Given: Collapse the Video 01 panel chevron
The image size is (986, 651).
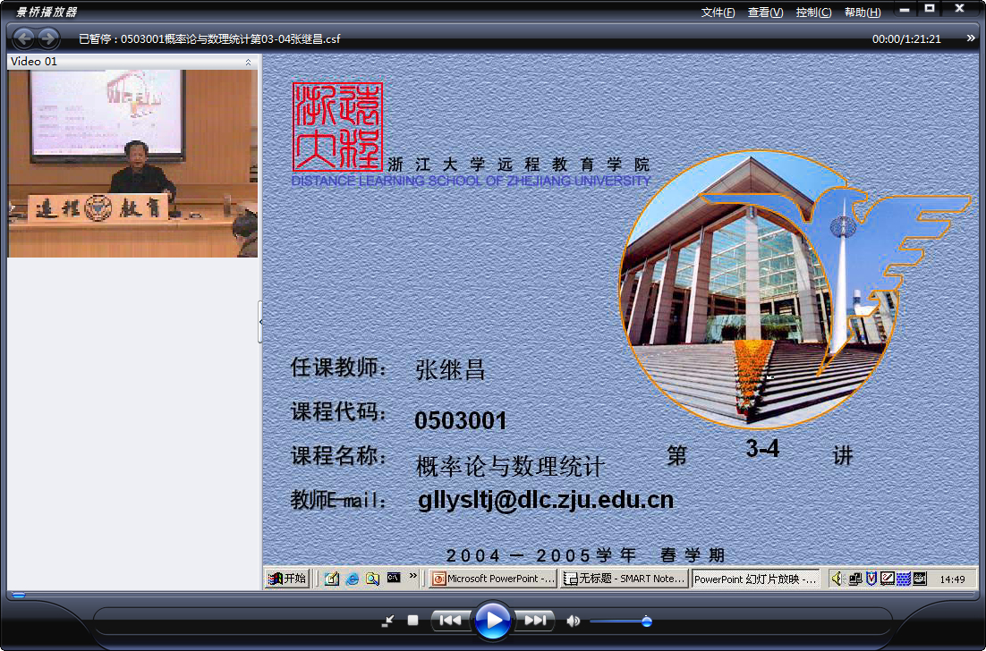Looking at the screenshot, I should pos(248,62).
